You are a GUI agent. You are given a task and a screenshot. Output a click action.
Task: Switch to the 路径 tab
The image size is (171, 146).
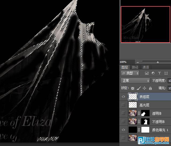click(x=135, y=67)
